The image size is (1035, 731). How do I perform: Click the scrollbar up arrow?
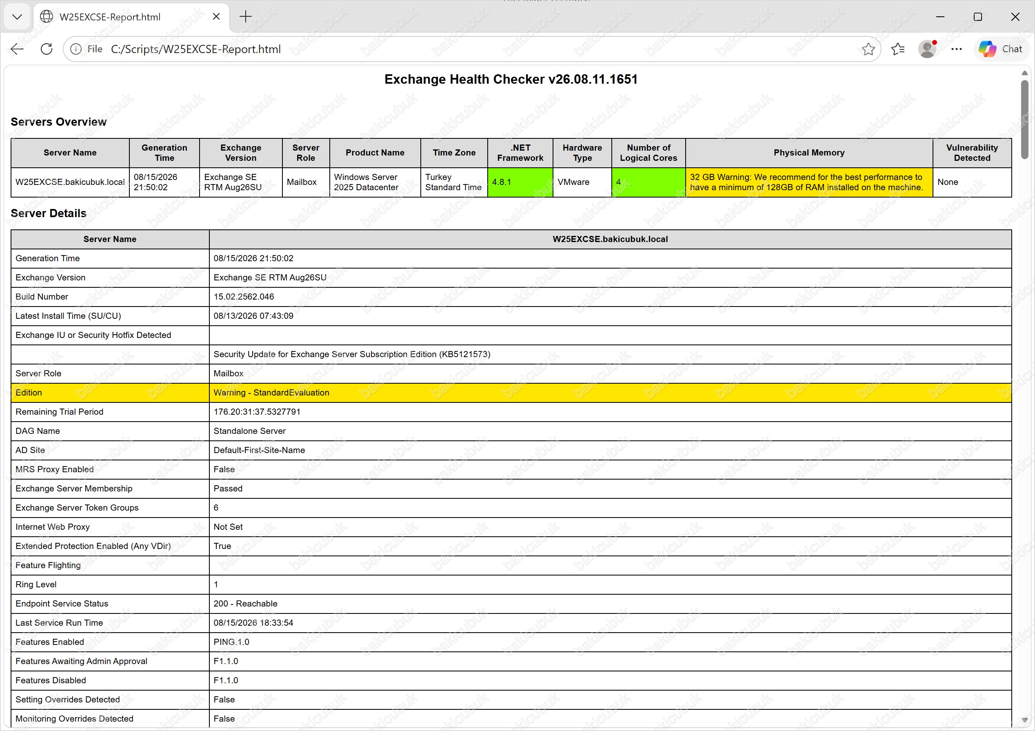[x=1025, y=73]
